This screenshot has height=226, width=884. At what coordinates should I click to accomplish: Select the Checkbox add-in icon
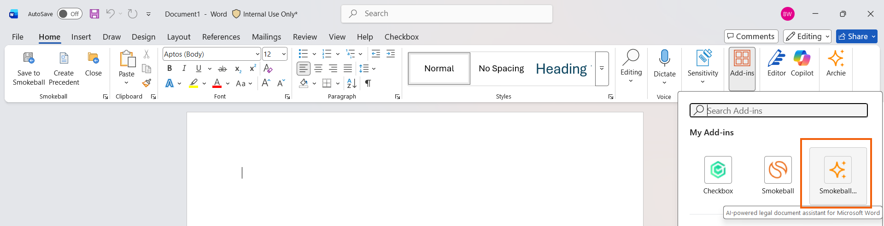(x=718, y=170)
